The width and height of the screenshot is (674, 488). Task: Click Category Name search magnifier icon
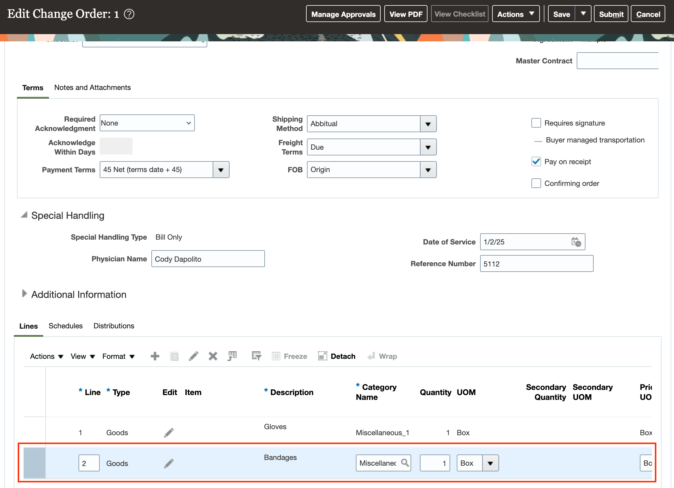(405, 463)
